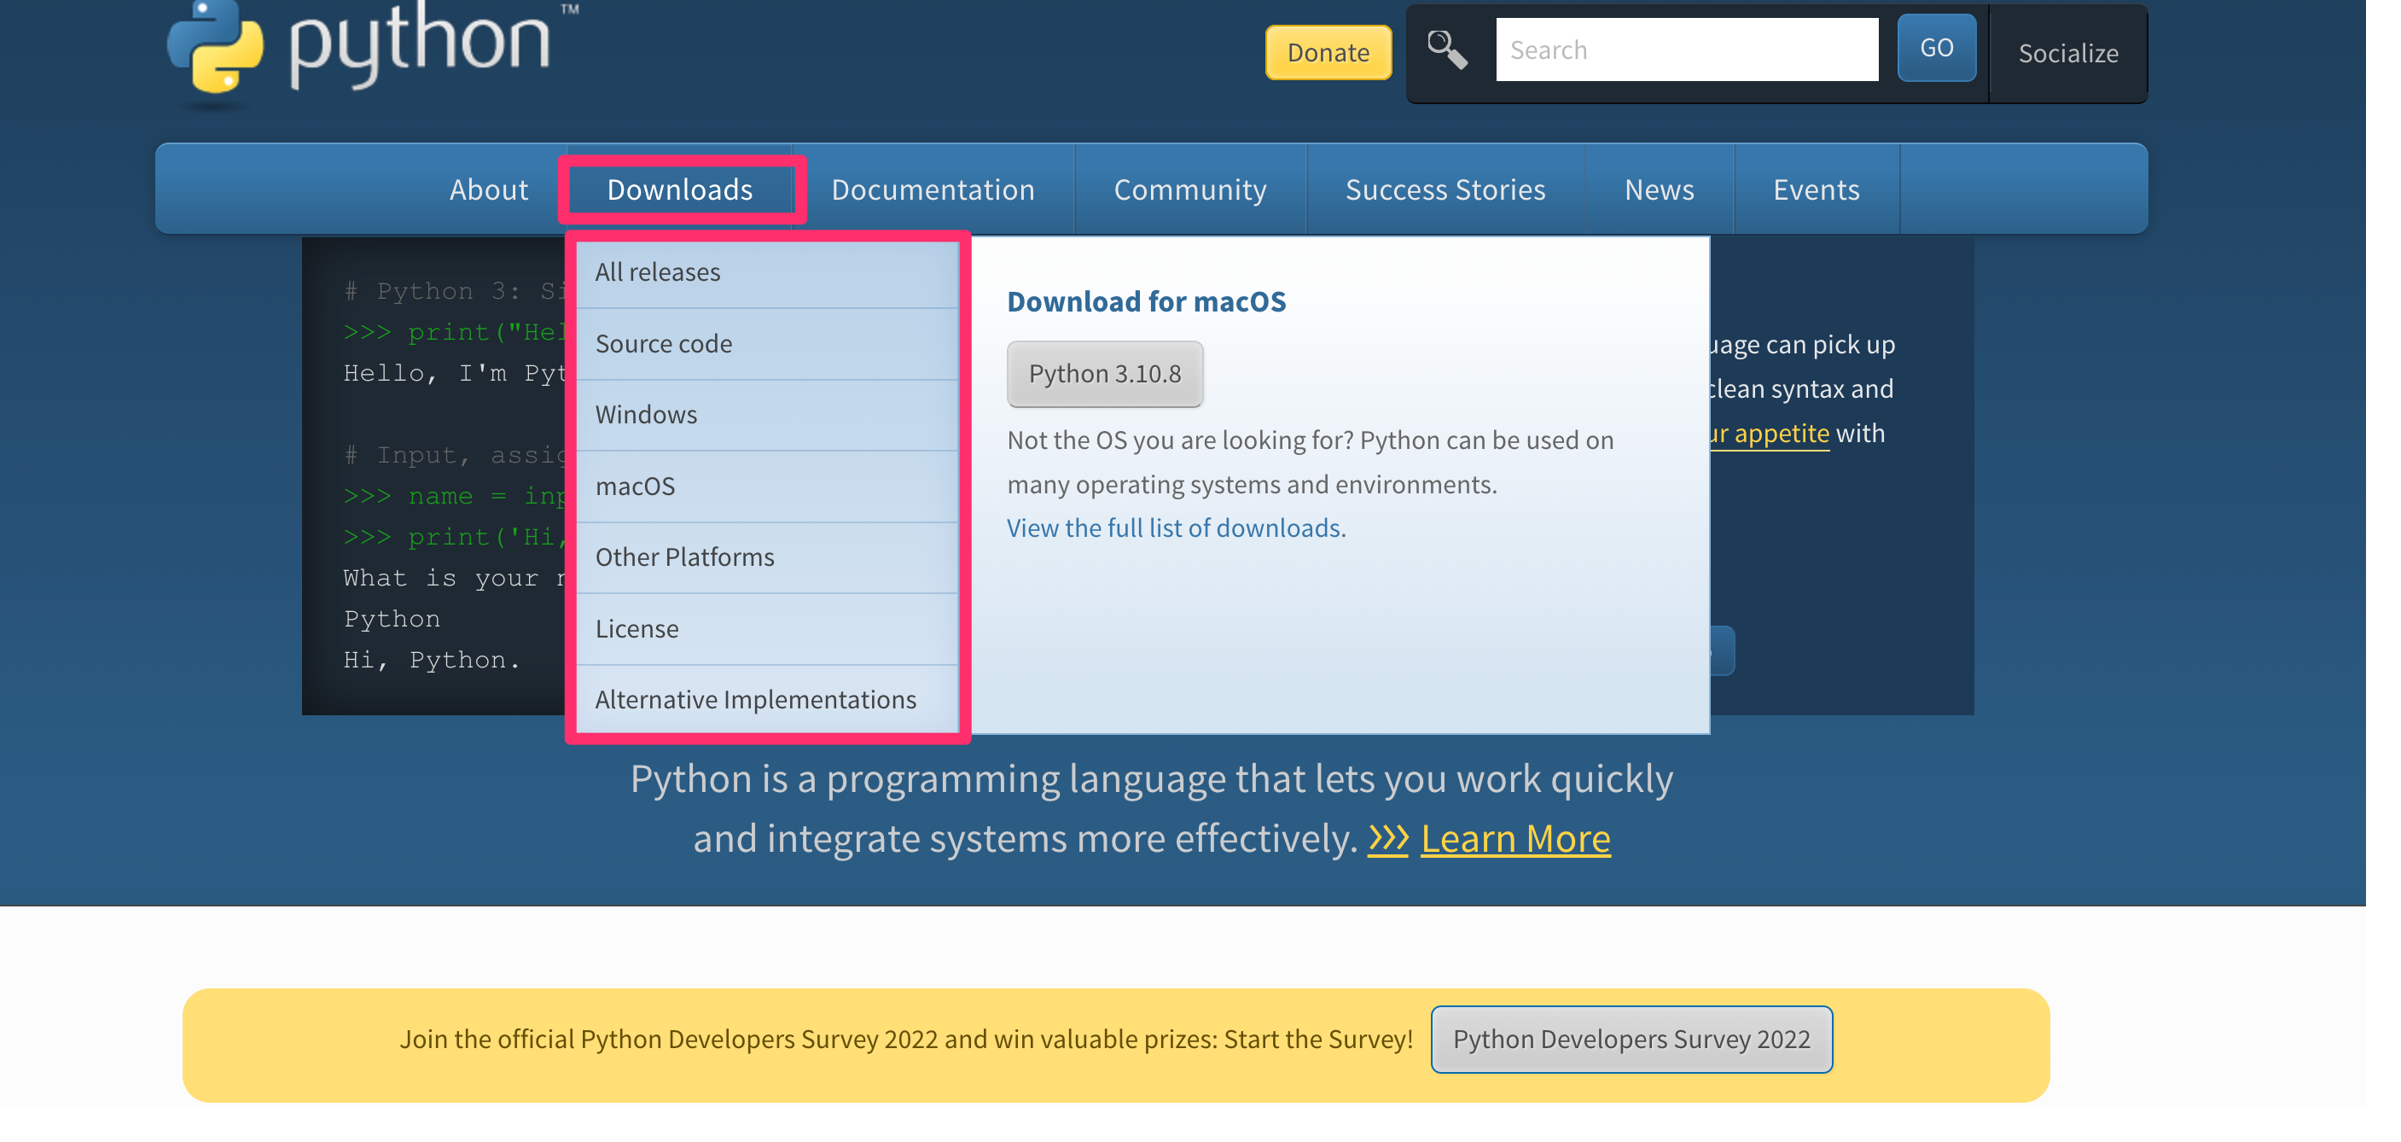The width and height of the screenshot is (2401, 1142).
Task: Click the Download for macOS heading
Action: tap(1147, 302)
